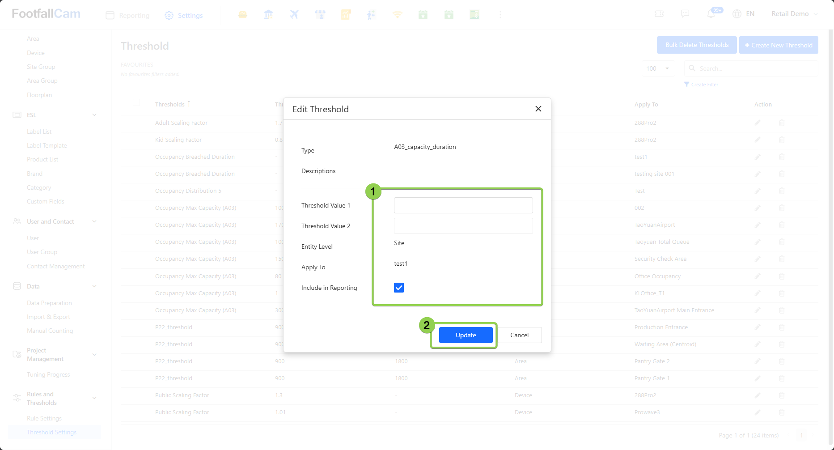This screenshot has width=834, height=450.
Task: Click the Wi-Fi icon in top toolbar
Action: (x=397, y=15)
